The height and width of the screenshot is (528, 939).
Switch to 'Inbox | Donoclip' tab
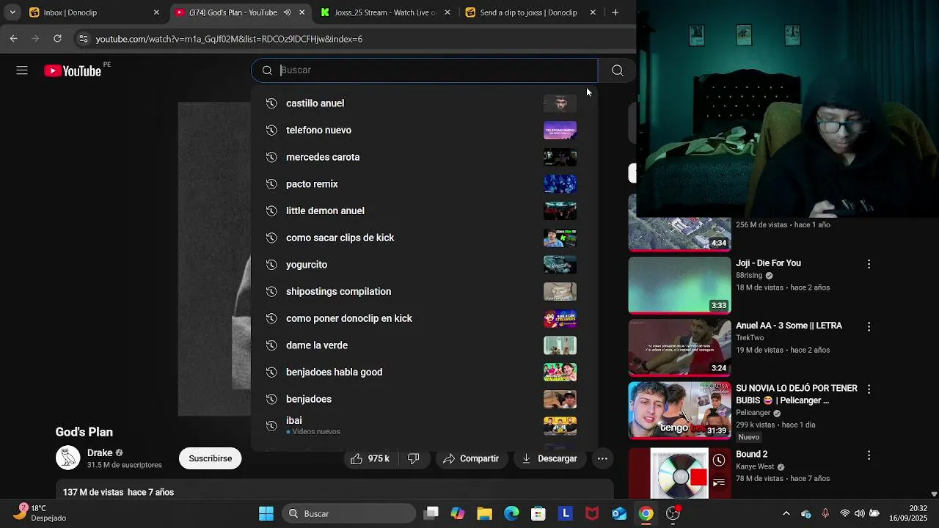coord(92,12)
